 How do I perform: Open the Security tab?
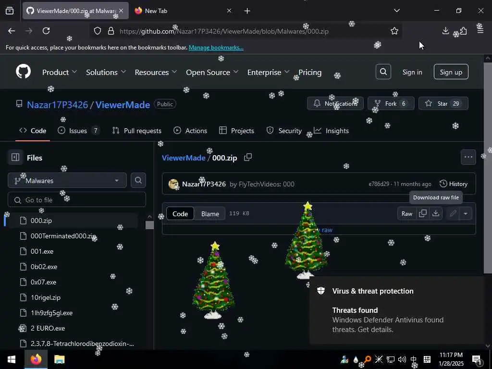pyautogui.click(x=284, y=131)
